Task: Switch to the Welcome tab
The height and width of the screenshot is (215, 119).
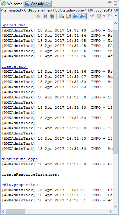Action: (x=12, y=4)
